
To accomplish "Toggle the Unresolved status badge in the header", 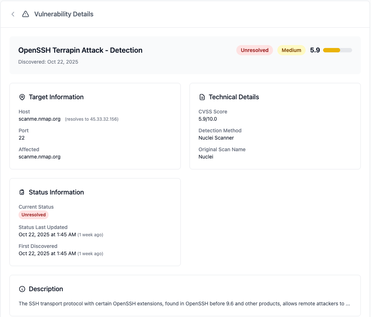I will click(254, 50).
